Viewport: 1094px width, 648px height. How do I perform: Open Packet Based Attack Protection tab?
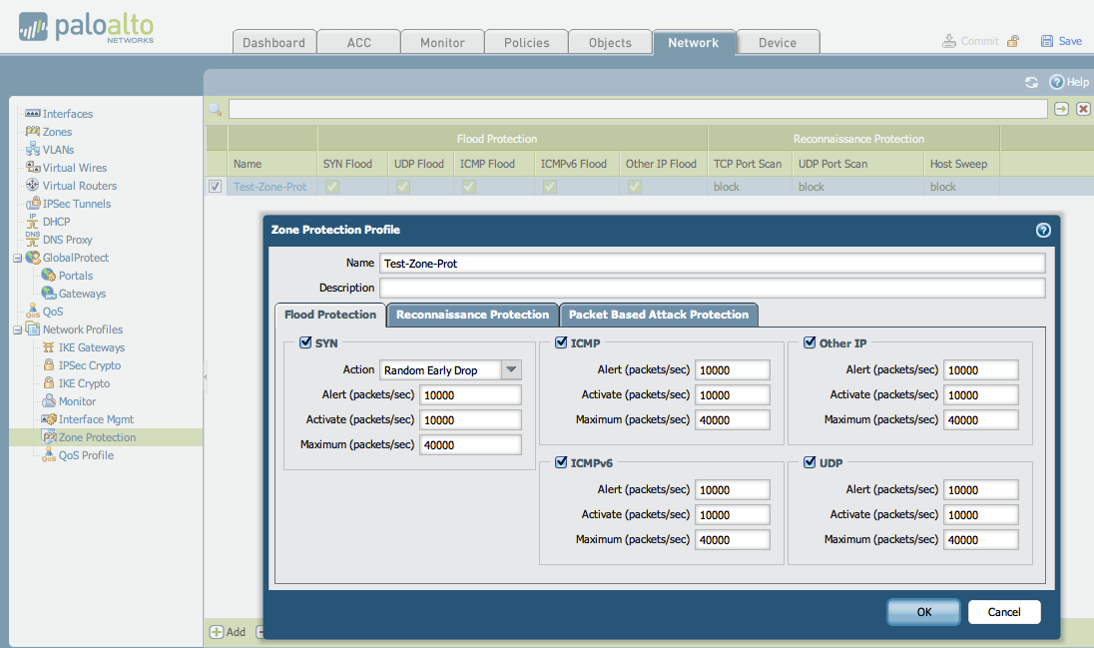[659, 315]
